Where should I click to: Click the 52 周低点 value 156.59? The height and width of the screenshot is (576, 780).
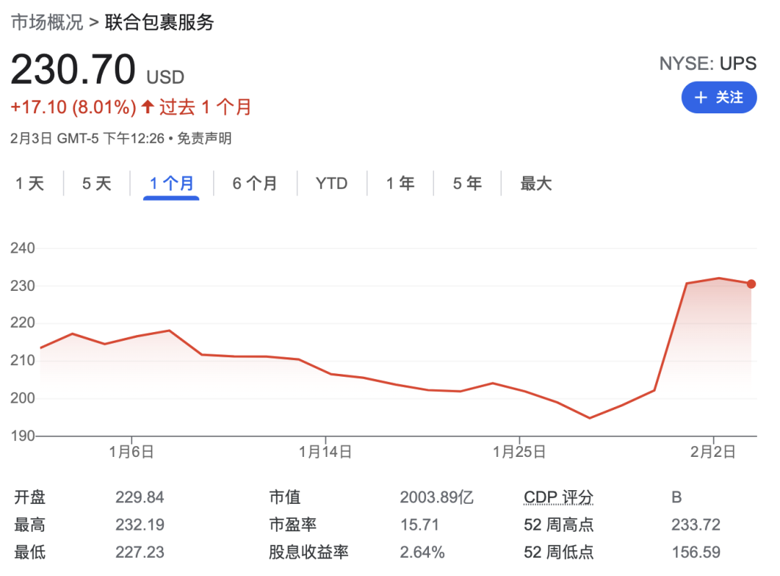(x=696, y=551)
